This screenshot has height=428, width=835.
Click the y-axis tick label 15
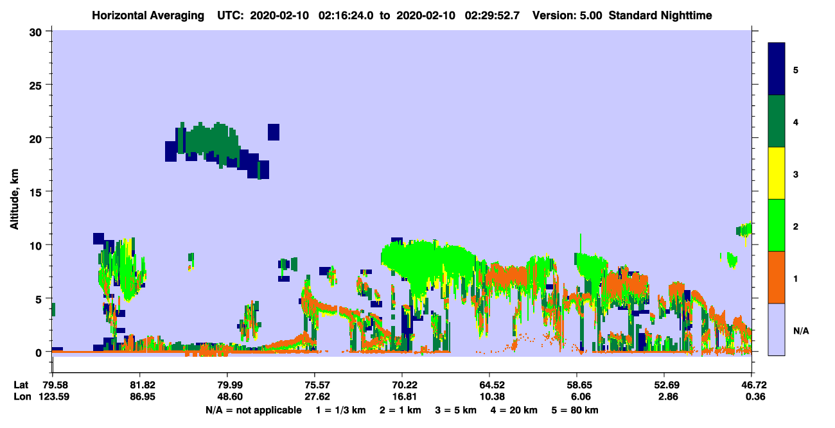pyautogui.click(x=37, y=192)
